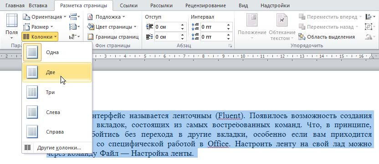Click the word Office in document
Viewport: 379px width, 164px height.
tap(218, 144)
